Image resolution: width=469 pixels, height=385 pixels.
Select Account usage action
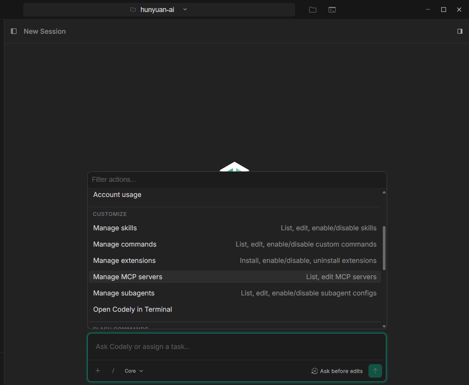pyautogui.click(x=235, y=195)
